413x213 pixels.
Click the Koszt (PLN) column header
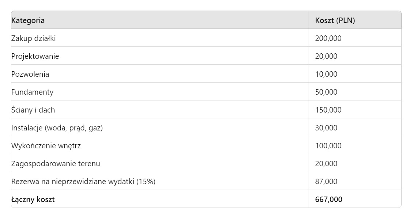click(335, 20)
